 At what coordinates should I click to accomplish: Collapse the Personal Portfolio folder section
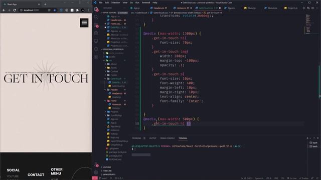[113, 49]
